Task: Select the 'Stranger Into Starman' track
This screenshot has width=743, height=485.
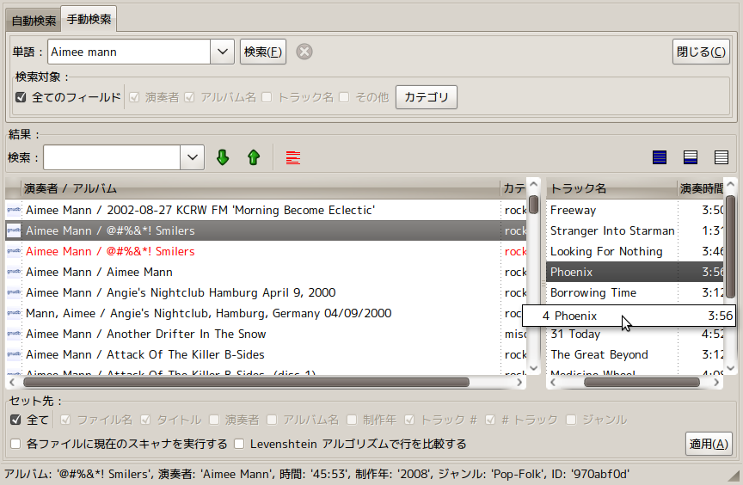Action: coord(635,230)
